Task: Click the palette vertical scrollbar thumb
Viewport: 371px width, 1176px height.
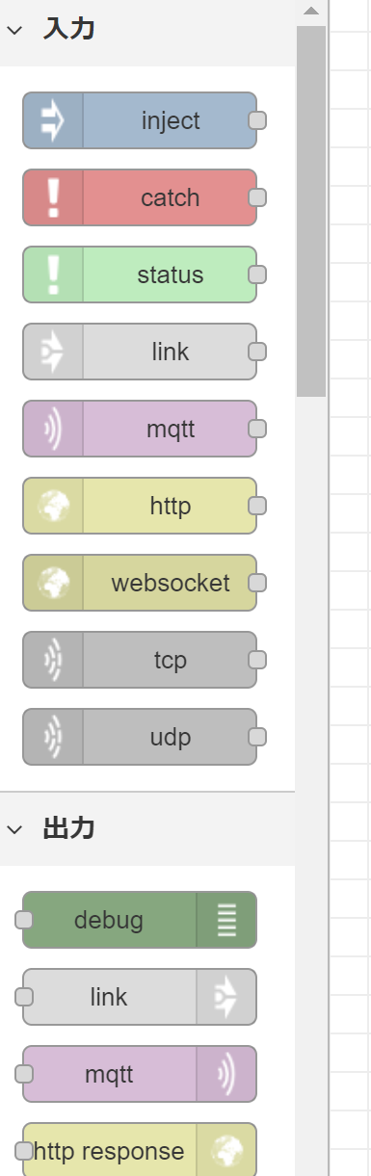Action: [x=311, y=211]
